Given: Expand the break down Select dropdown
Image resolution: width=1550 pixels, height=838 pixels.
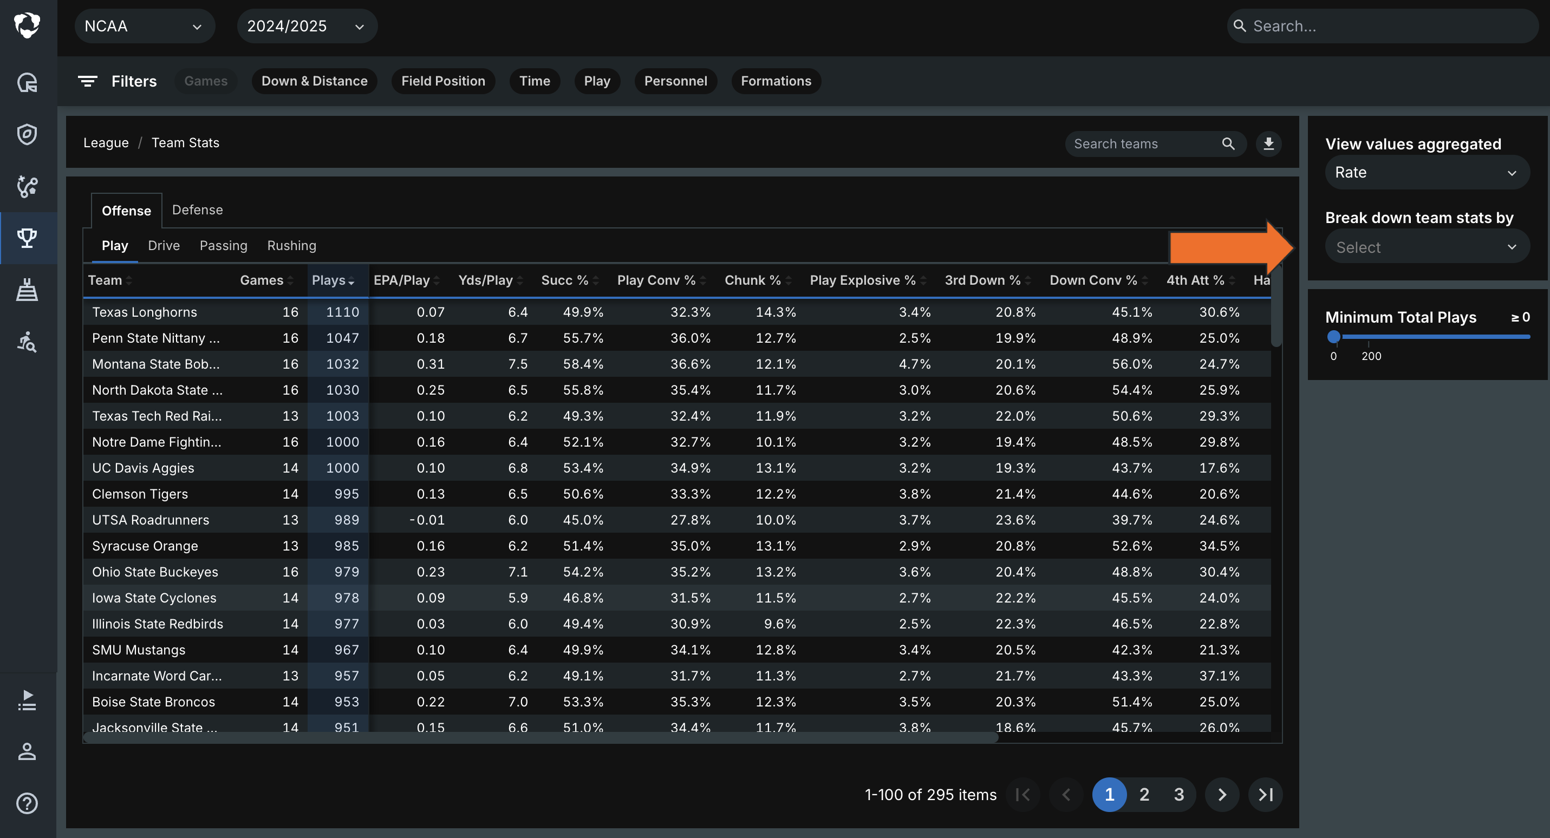Looking at the screenshot, I should coord(1427,247).
